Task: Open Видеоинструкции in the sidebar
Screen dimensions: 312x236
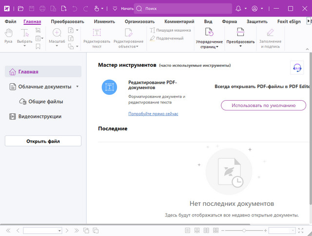Action: click(x=39, y=116)
